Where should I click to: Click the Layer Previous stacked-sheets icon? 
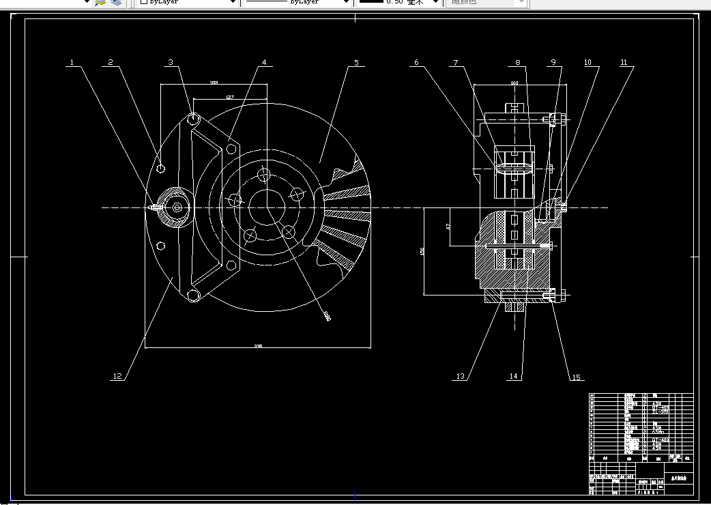click(x=117, y=2)
